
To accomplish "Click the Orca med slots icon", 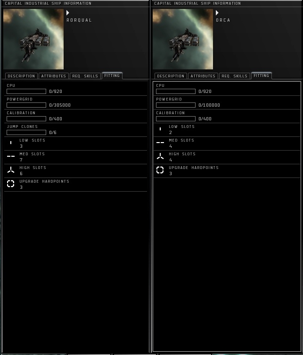I will click(160, 143).
